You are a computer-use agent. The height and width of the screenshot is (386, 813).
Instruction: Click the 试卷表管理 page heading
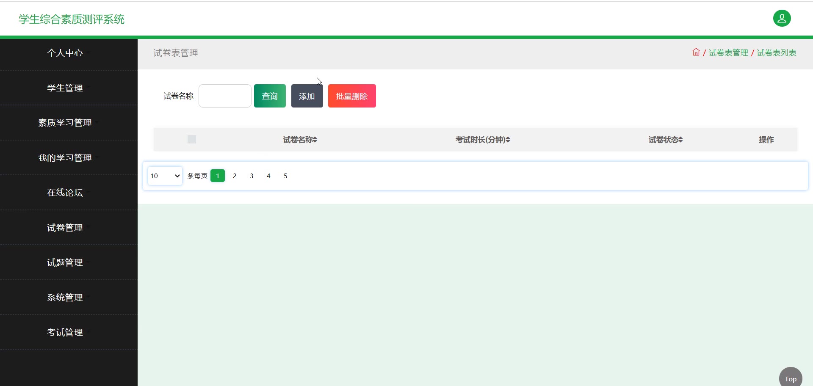click(x=176, y=53)
